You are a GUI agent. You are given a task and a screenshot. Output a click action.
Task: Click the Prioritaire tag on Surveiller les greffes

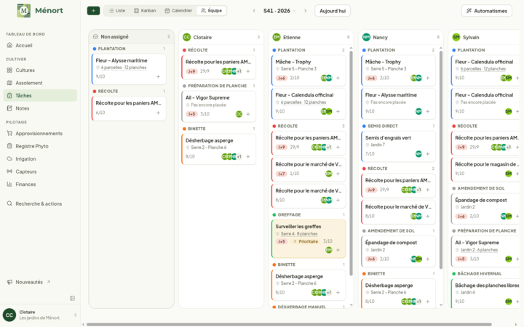[x=306, y=241]
